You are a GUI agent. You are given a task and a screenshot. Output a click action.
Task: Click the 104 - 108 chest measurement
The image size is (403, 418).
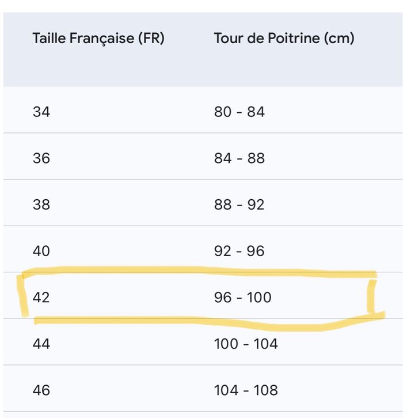click(246, 390)
